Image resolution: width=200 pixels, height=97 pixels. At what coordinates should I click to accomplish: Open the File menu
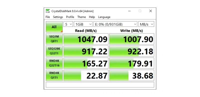coord(48,17)
